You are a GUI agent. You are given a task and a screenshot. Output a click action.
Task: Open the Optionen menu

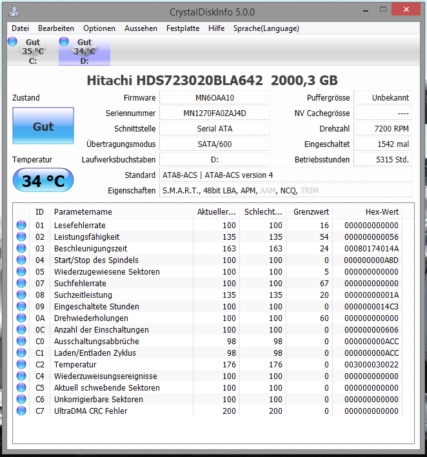pyautogui.click(x=99, y=28)
